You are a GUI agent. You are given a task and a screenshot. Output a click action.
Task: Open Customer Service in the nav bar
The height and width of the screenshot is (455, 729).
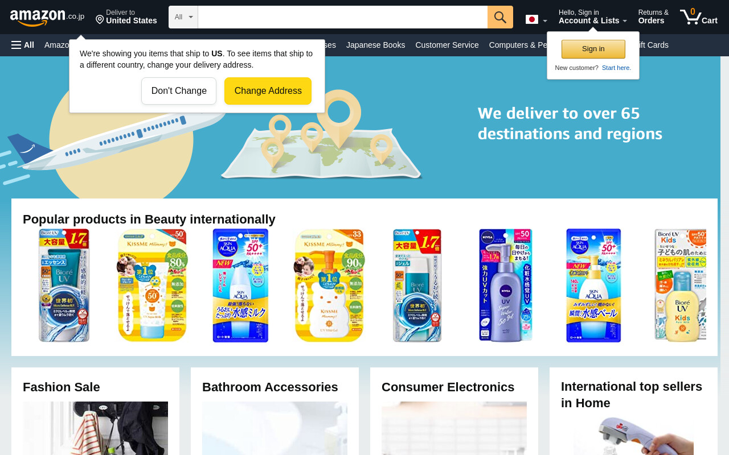click(x=447, y=45)
